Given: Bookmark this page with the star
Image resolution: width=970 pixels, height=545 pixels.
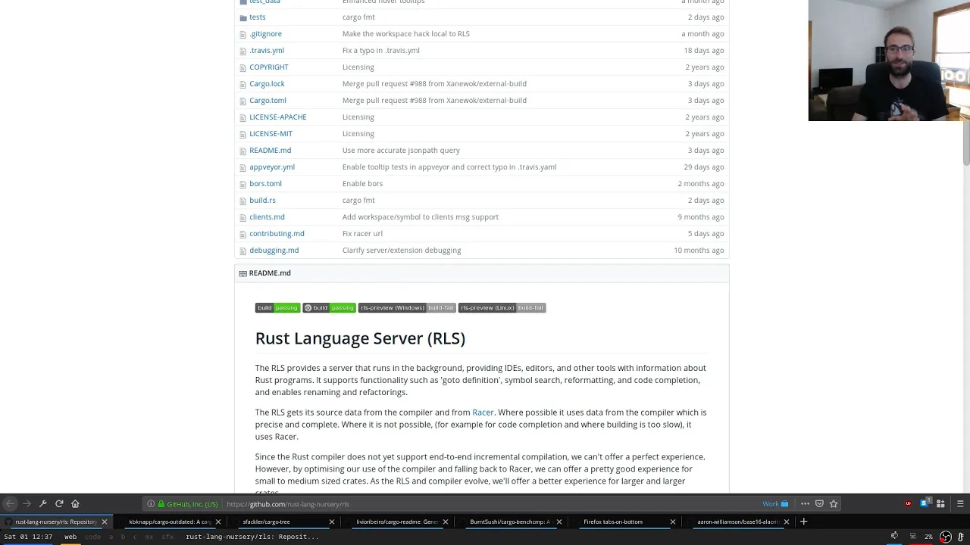Looking at the screenshot, I should click(x=834, y=504).
